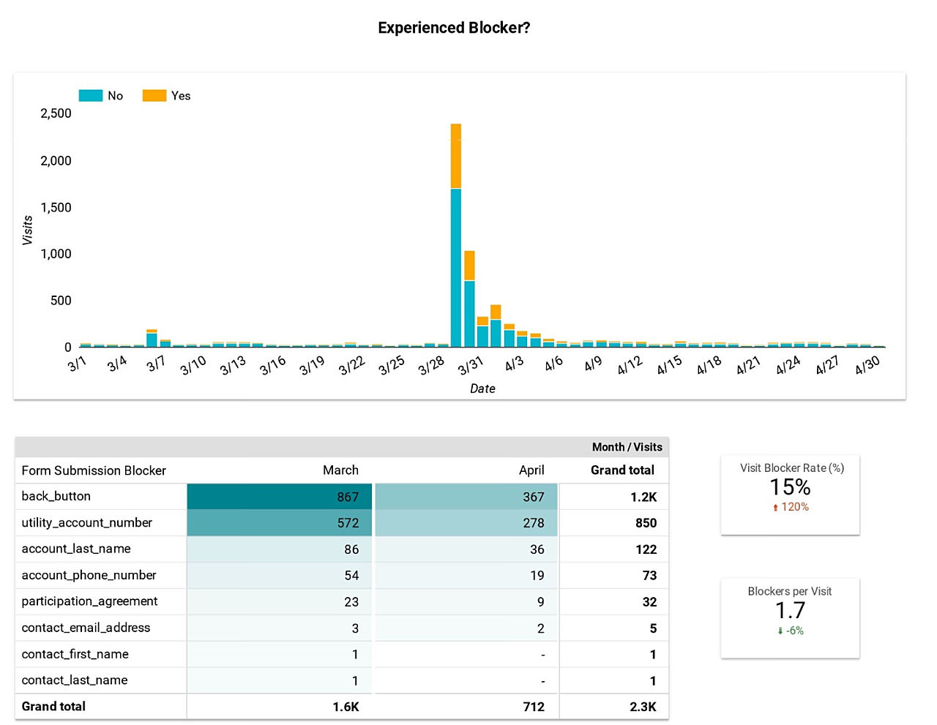Sort by the March column header
The image size is (937, 725).
point(340,470)
